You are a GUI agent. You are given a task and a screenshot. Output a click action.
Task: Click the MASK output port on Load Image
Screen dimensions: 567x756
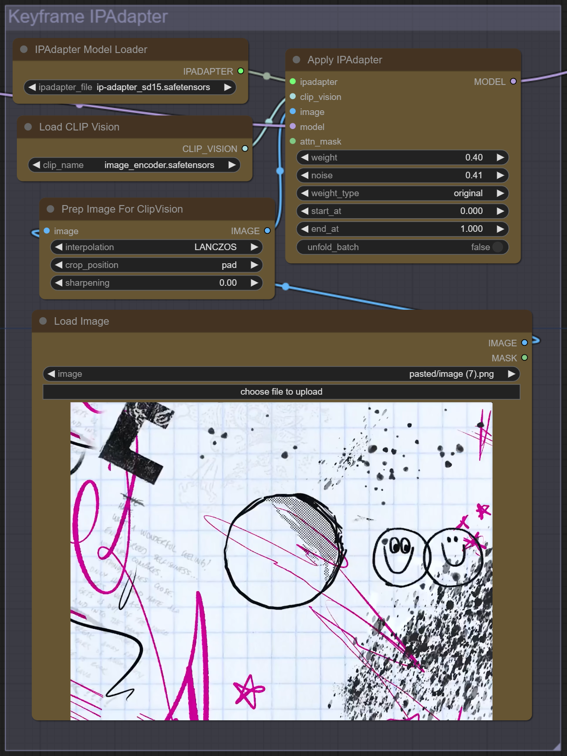tap(524, 358)
